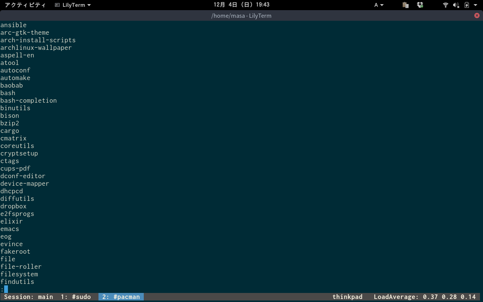Image resolution: width=483 pixels, height=302 pixels.
Task: Click the 'ansible' package line
Action: pos(14,25)
